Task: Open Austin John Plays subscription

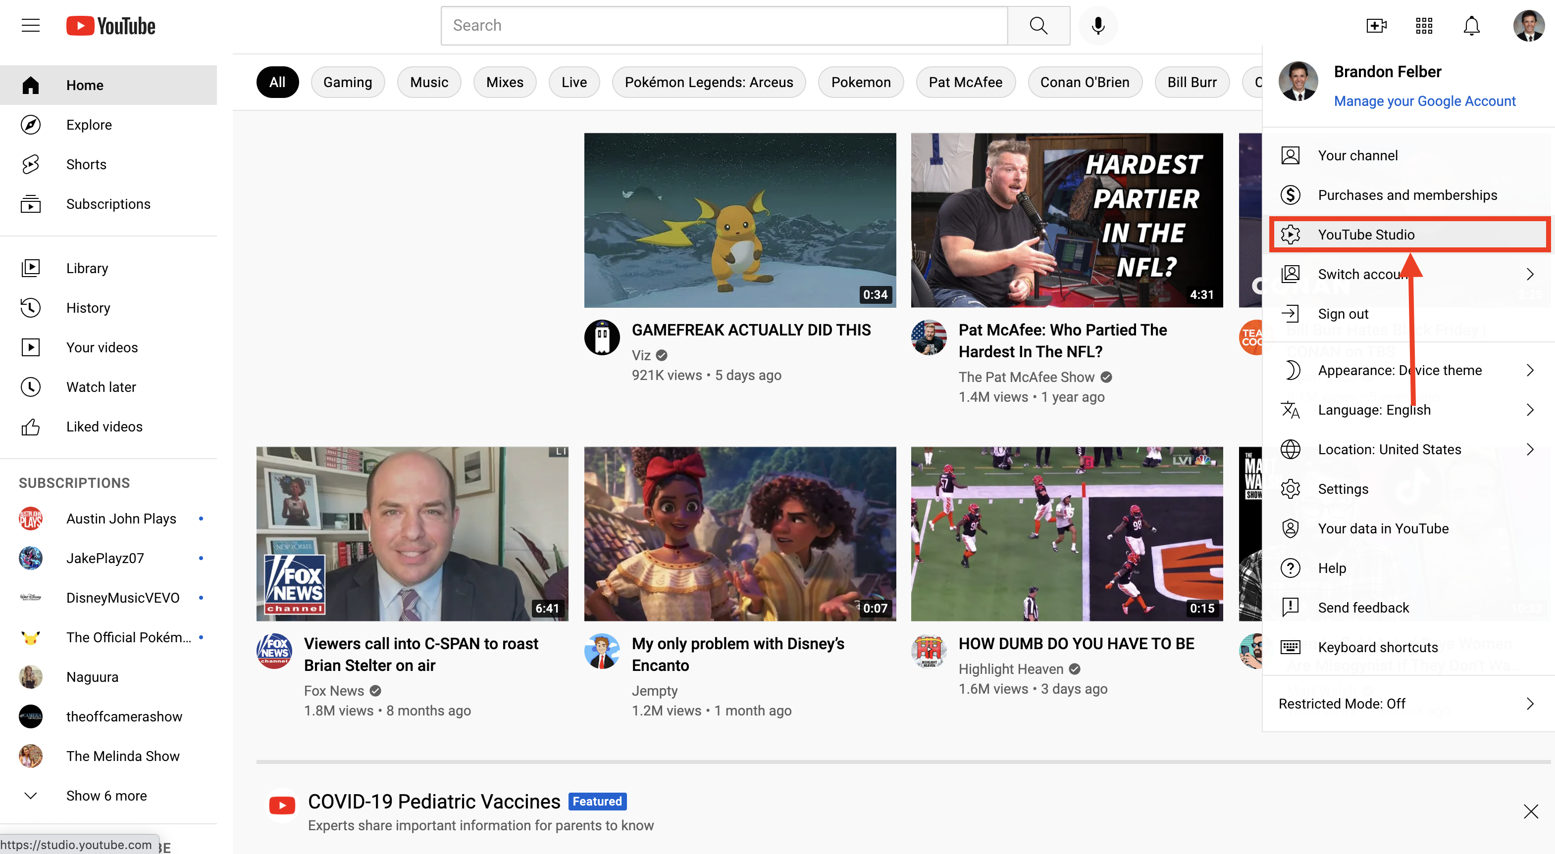Action: [108, 519]
